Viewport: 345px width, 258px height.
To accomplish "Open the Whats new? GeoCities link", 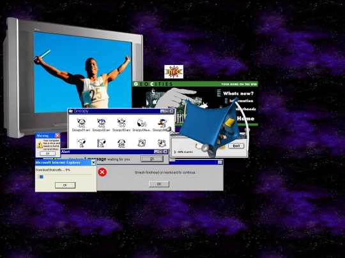I will [x=238, y=94].
